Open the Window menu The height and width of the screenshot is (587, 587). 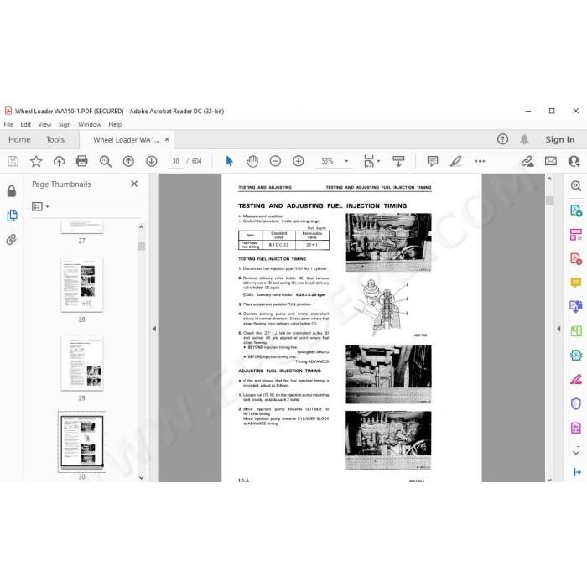[x=90, y=124]
